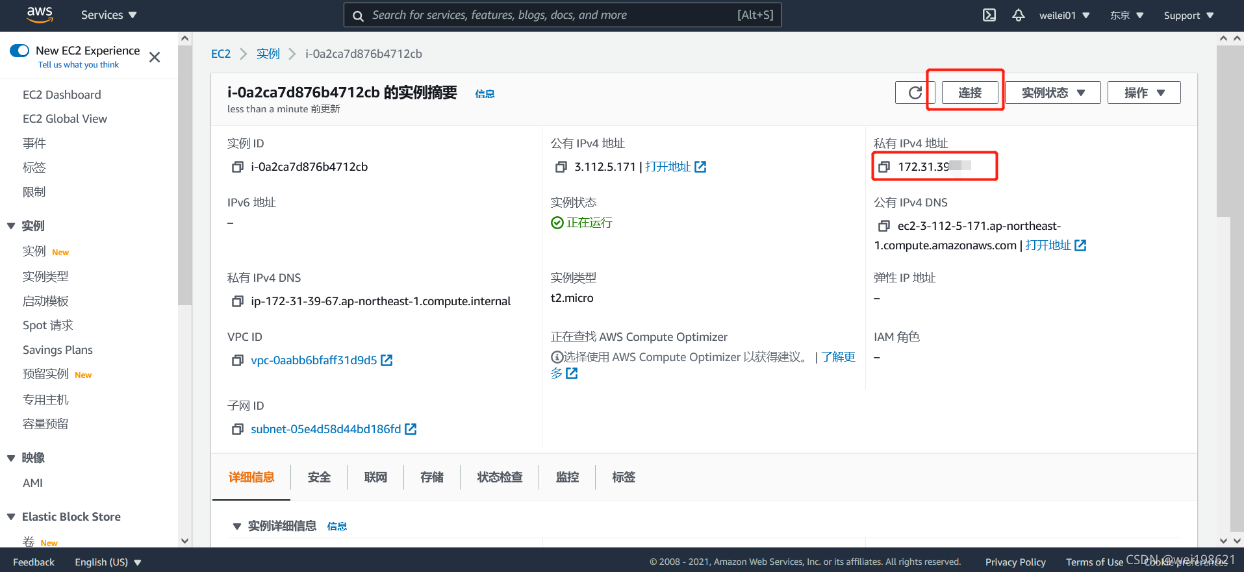
Task: Open the Services dropdown menu
Action: point(108,15)
